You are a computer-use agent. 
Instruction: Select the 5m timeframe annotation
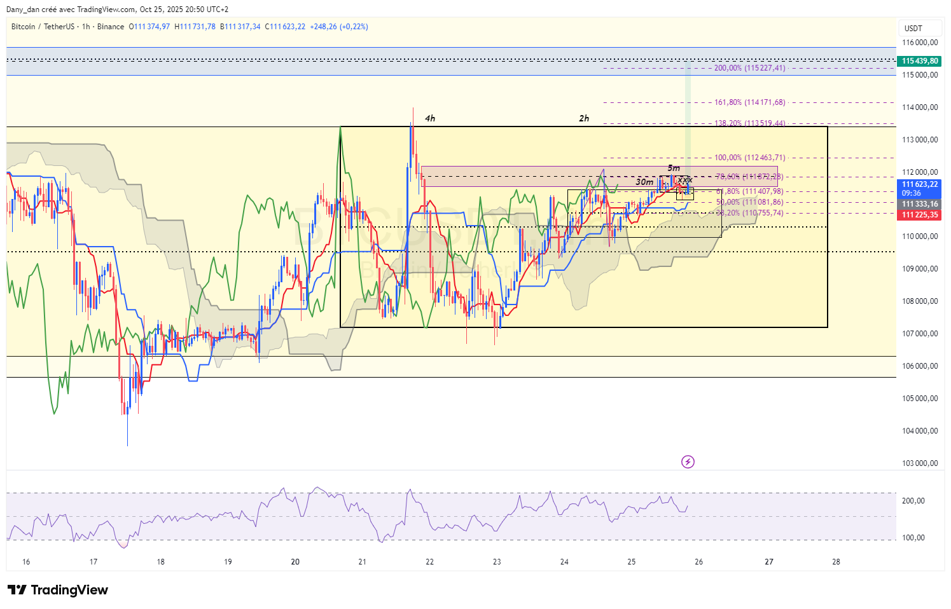pyautogui.click(x=674, y=168)
